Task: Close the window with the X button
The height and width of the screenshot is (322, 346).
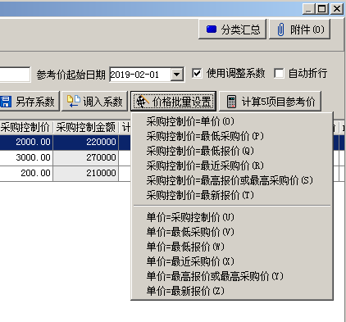Action: coord(337,9)
